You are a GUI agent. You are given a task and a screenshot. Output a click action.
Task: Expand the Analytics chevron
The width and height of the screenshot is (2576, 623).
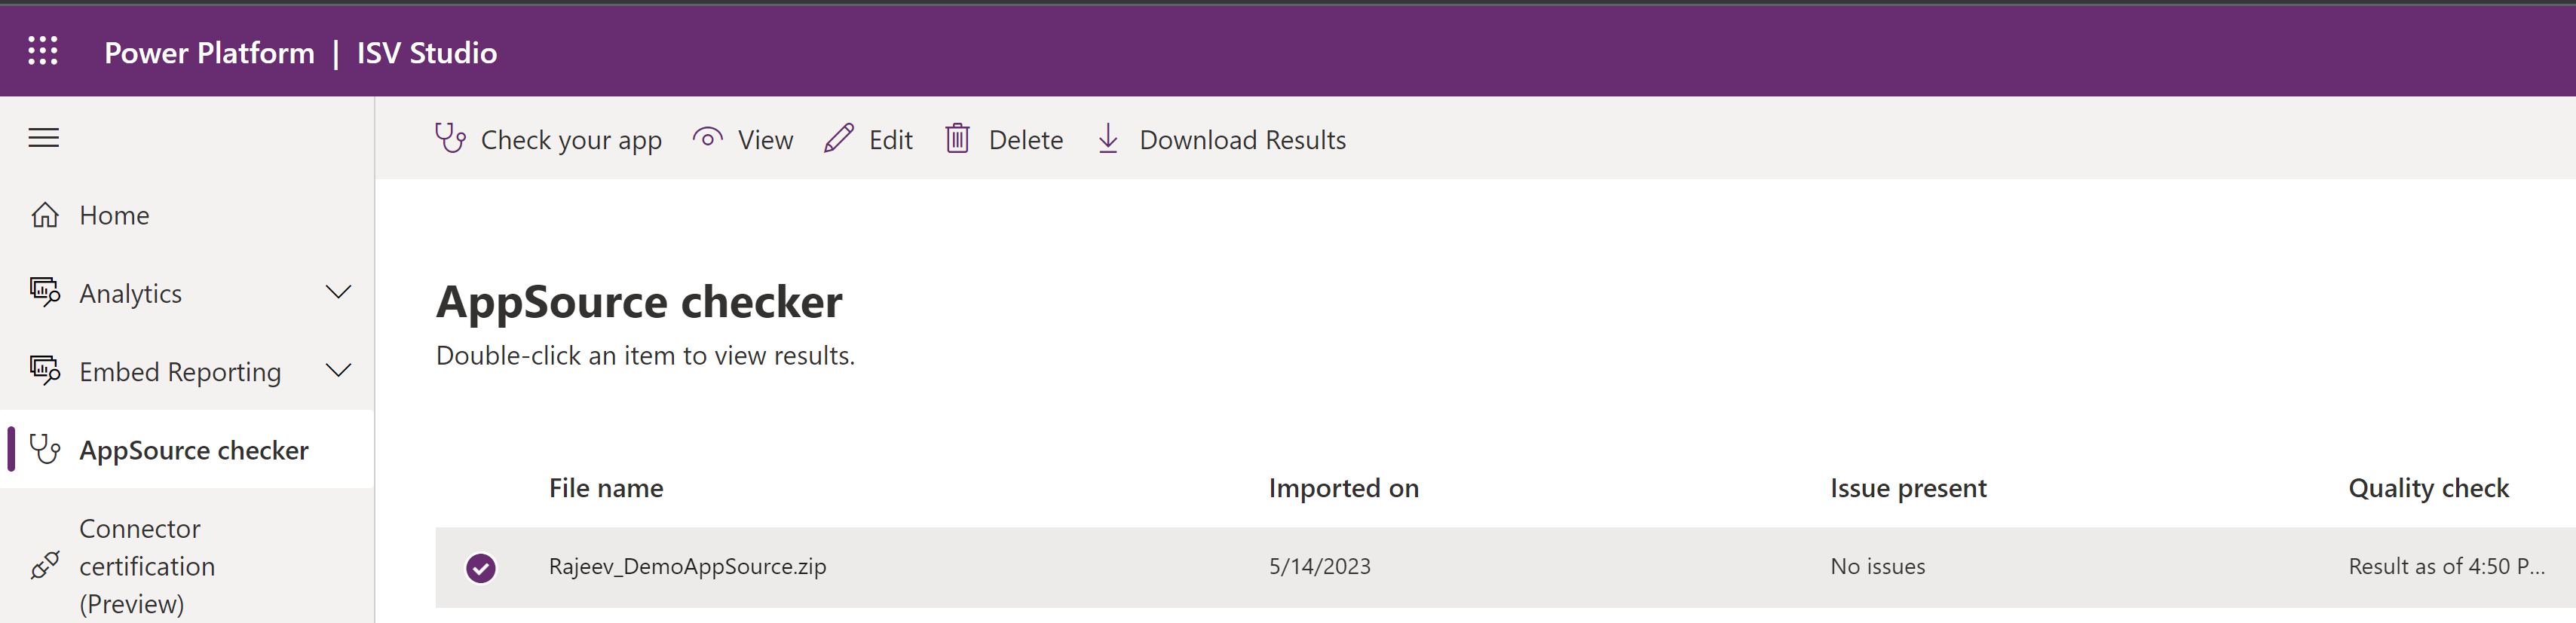coord(339,293)
